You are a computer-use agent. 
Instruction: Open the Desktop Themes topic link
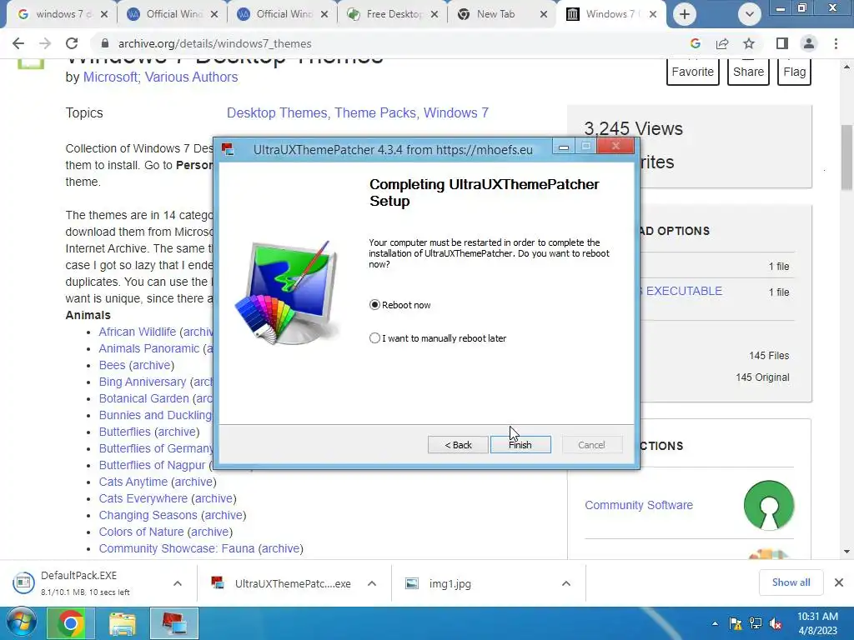pos(277,112)
